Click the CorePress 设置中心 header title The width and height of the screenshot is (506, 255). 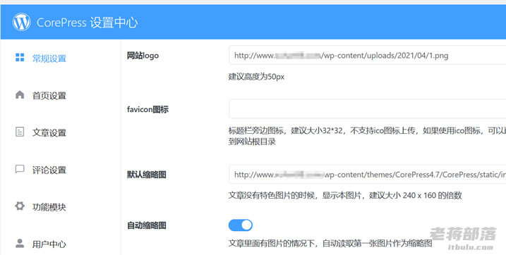(x=87, y=23)
